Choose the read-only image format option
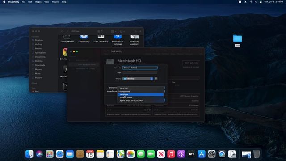Image resolution: width=286 pixels, height=161 pixels. tap(141, 89)
